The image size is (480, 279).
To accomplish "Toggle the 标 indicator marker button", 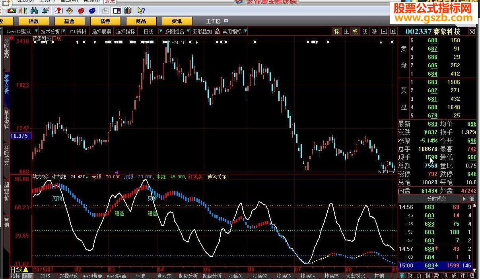I will tap(337, 31).
